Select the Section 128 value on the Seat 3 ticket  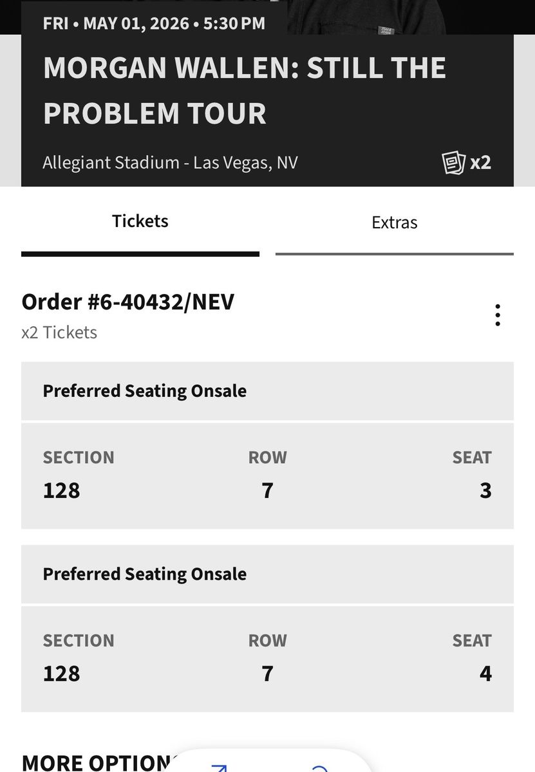(x=62, y=491)
